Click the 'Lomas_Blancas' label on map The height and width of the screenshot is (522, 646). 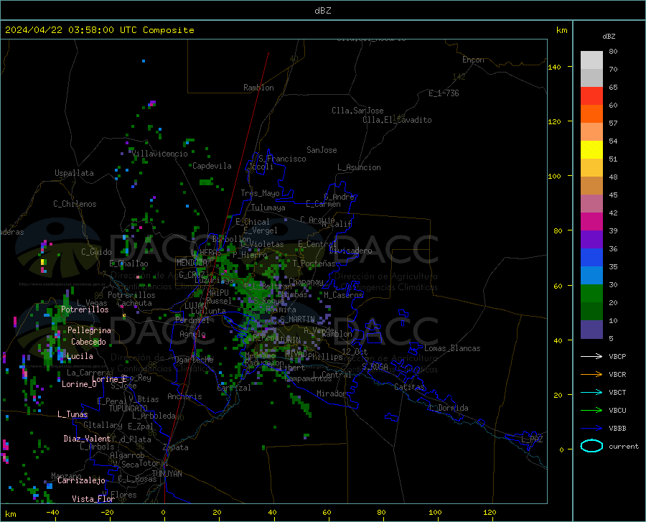coord(452,348)
